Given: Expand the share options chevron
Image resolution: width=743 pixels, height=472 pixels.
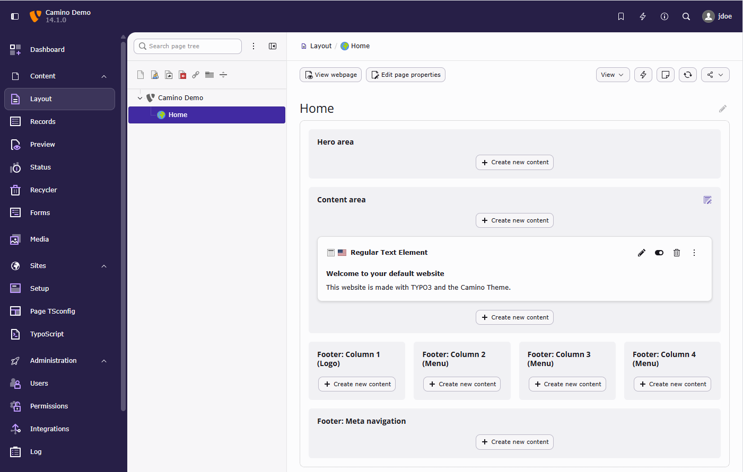Looking at the screenshot, I should pyautogui.click(x=721, y=75).
